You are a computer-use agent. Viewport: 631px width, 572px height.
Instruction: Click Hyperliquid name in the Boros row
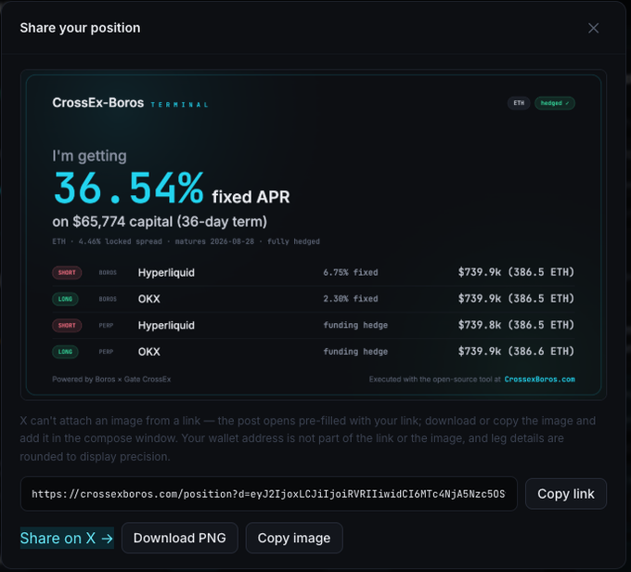(x=166, y=273)
